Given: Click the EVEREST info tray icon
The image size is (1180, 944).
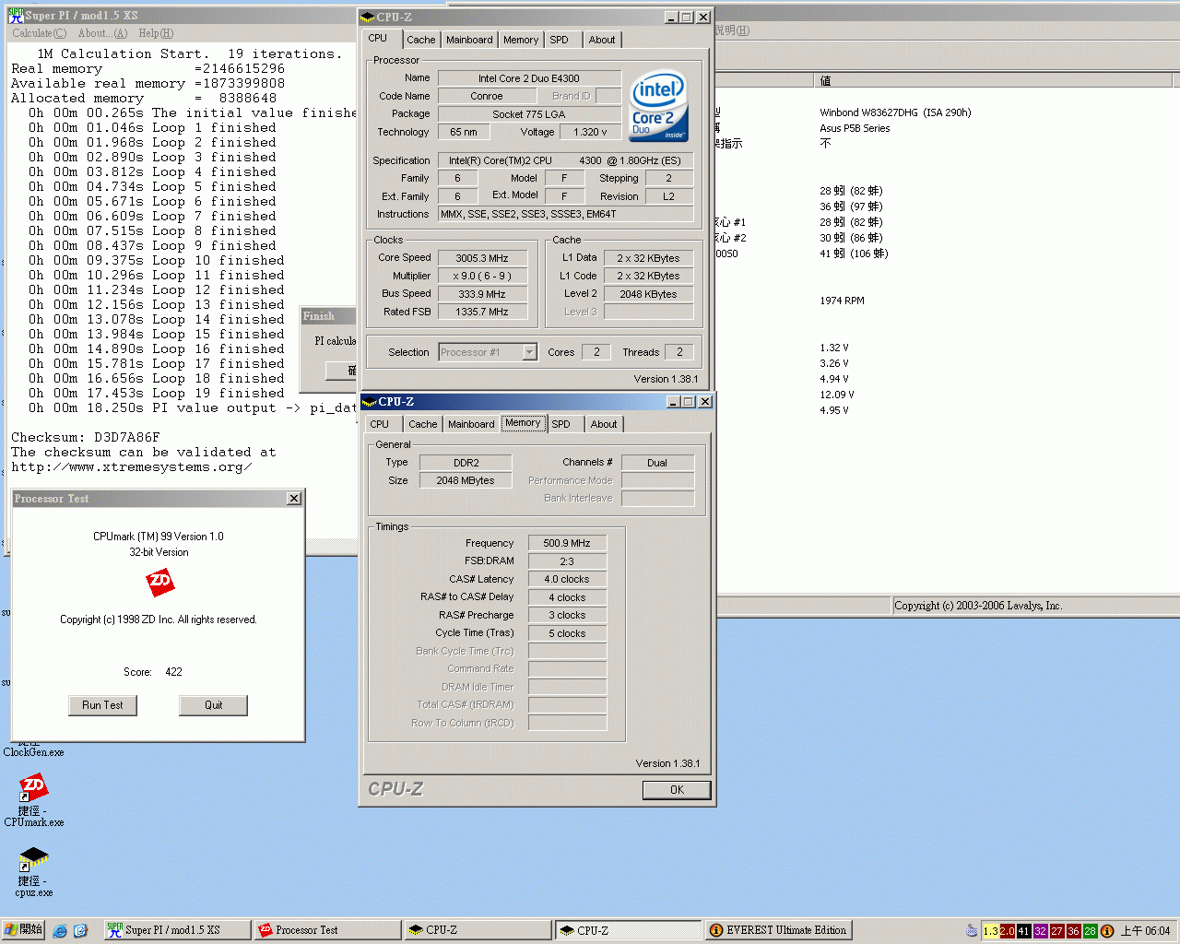Looking at the screenshot, I should 1107,931.
